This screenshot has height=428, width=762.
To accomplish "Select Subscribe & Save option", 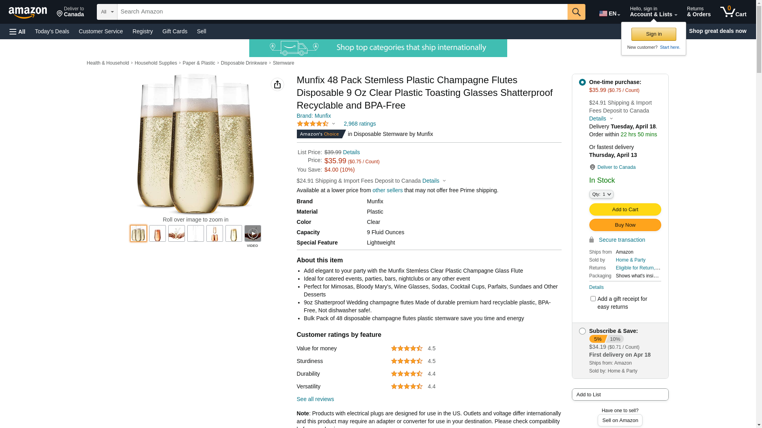I will pos(582,331).
